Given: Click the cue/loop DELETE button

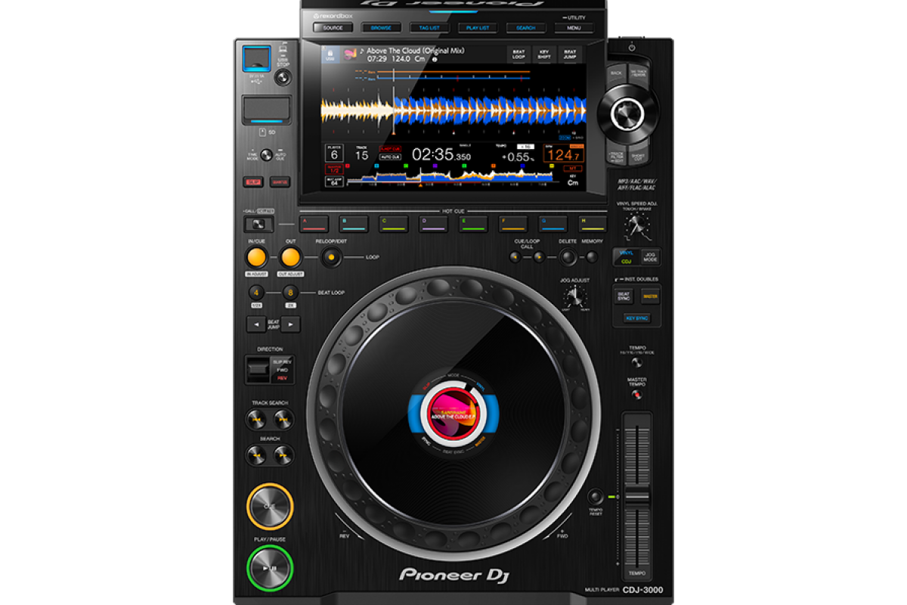Looking at the screenshot, I should click(x=568, y=257).
